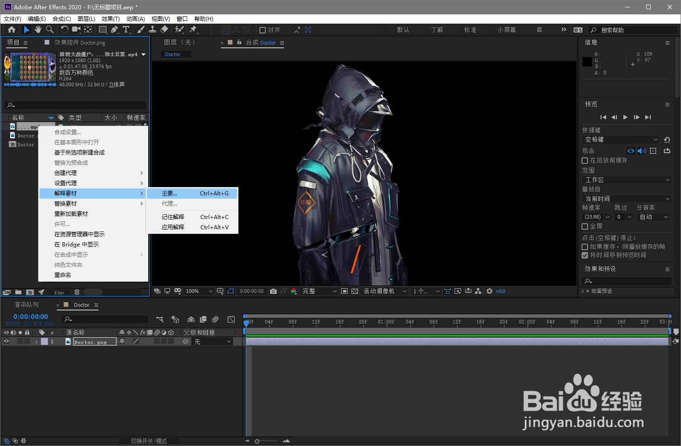Choose Main interpret footage option
Screen dimensions: 681x446
point(192,194)
